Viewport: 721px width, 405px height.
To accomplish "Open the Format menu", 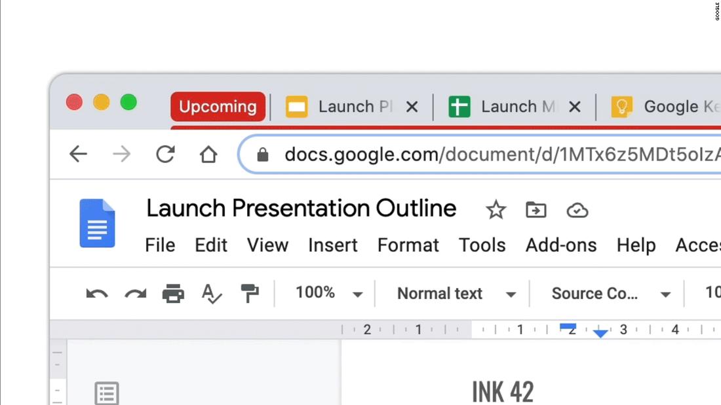I will [408, 245].
